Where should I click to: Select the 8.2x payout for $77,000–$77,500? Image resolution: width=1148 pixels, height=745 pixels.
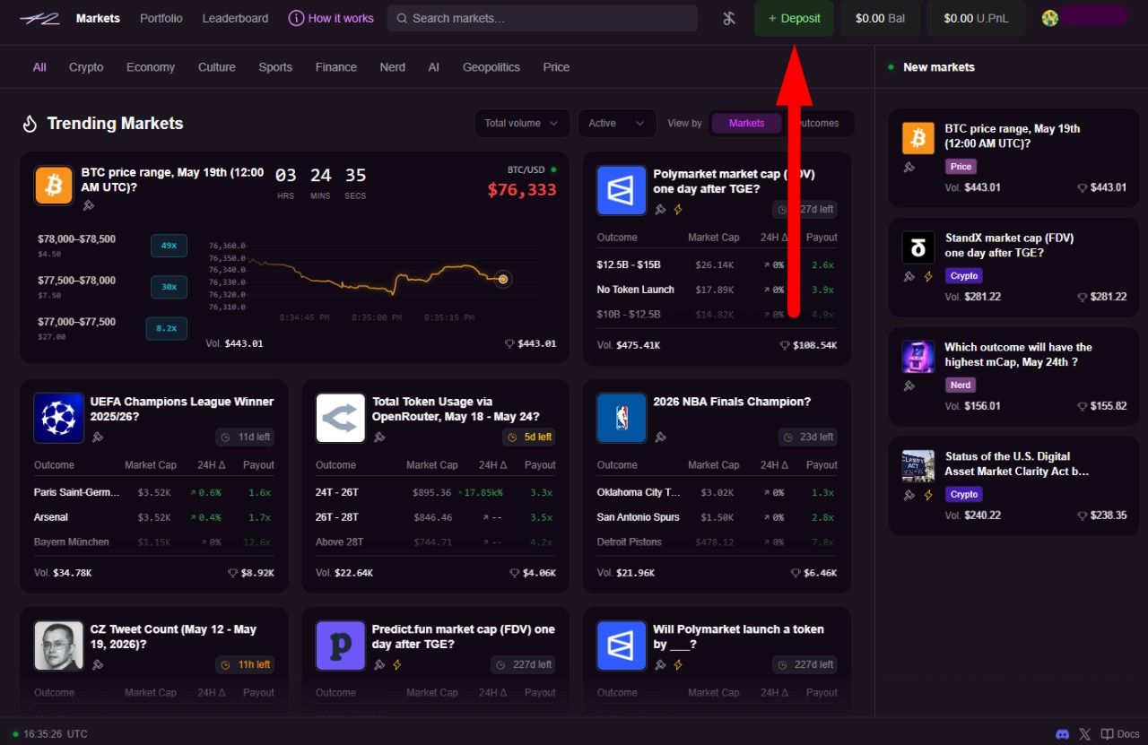coord(167,329)
